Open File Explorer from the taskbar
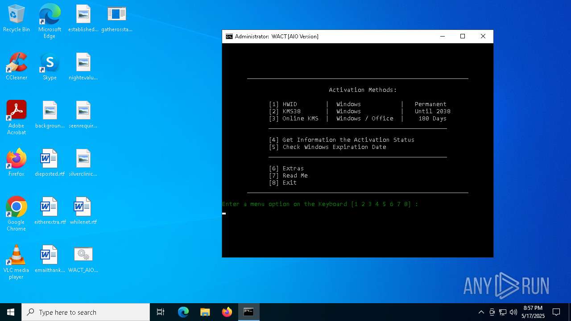The image size is (571, 321). [x=205, y=312]
